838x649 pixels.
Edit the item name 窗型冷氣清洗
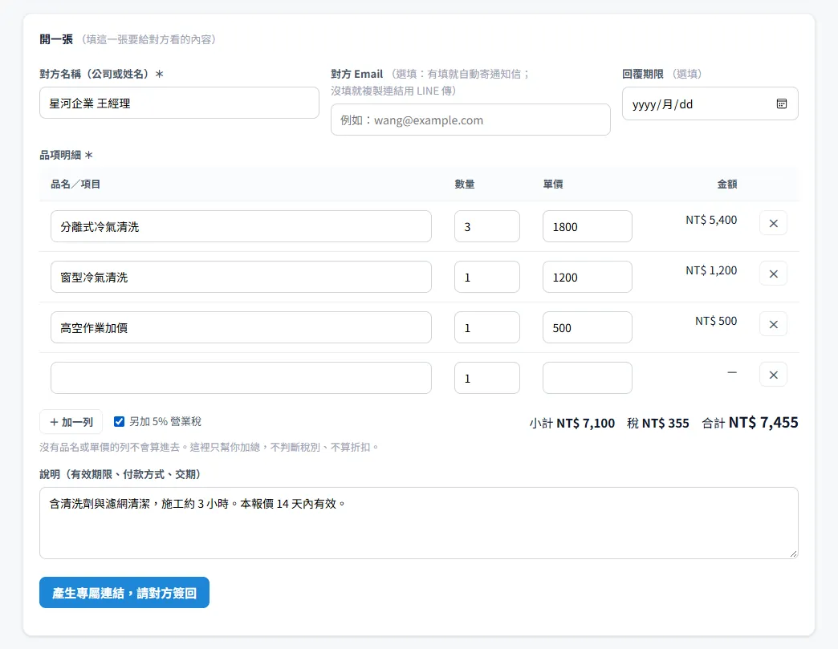coord(241,277)
